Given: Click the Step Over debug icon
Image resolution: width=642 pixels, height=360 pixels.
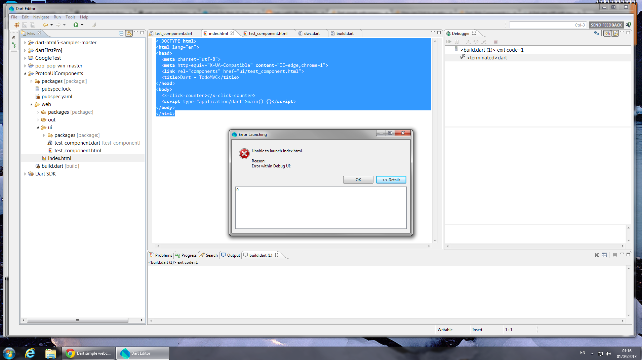Looking at the screenshot, I should pos(476,42).
